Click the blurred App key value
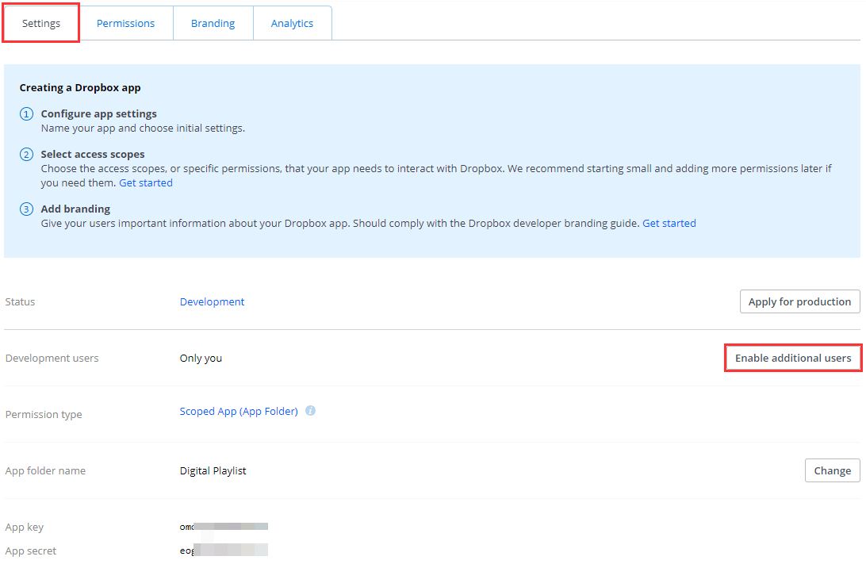 [x=224, y=527]
